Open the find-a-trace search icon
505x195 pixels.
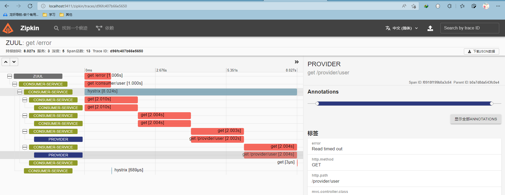(x=56, y=28)
